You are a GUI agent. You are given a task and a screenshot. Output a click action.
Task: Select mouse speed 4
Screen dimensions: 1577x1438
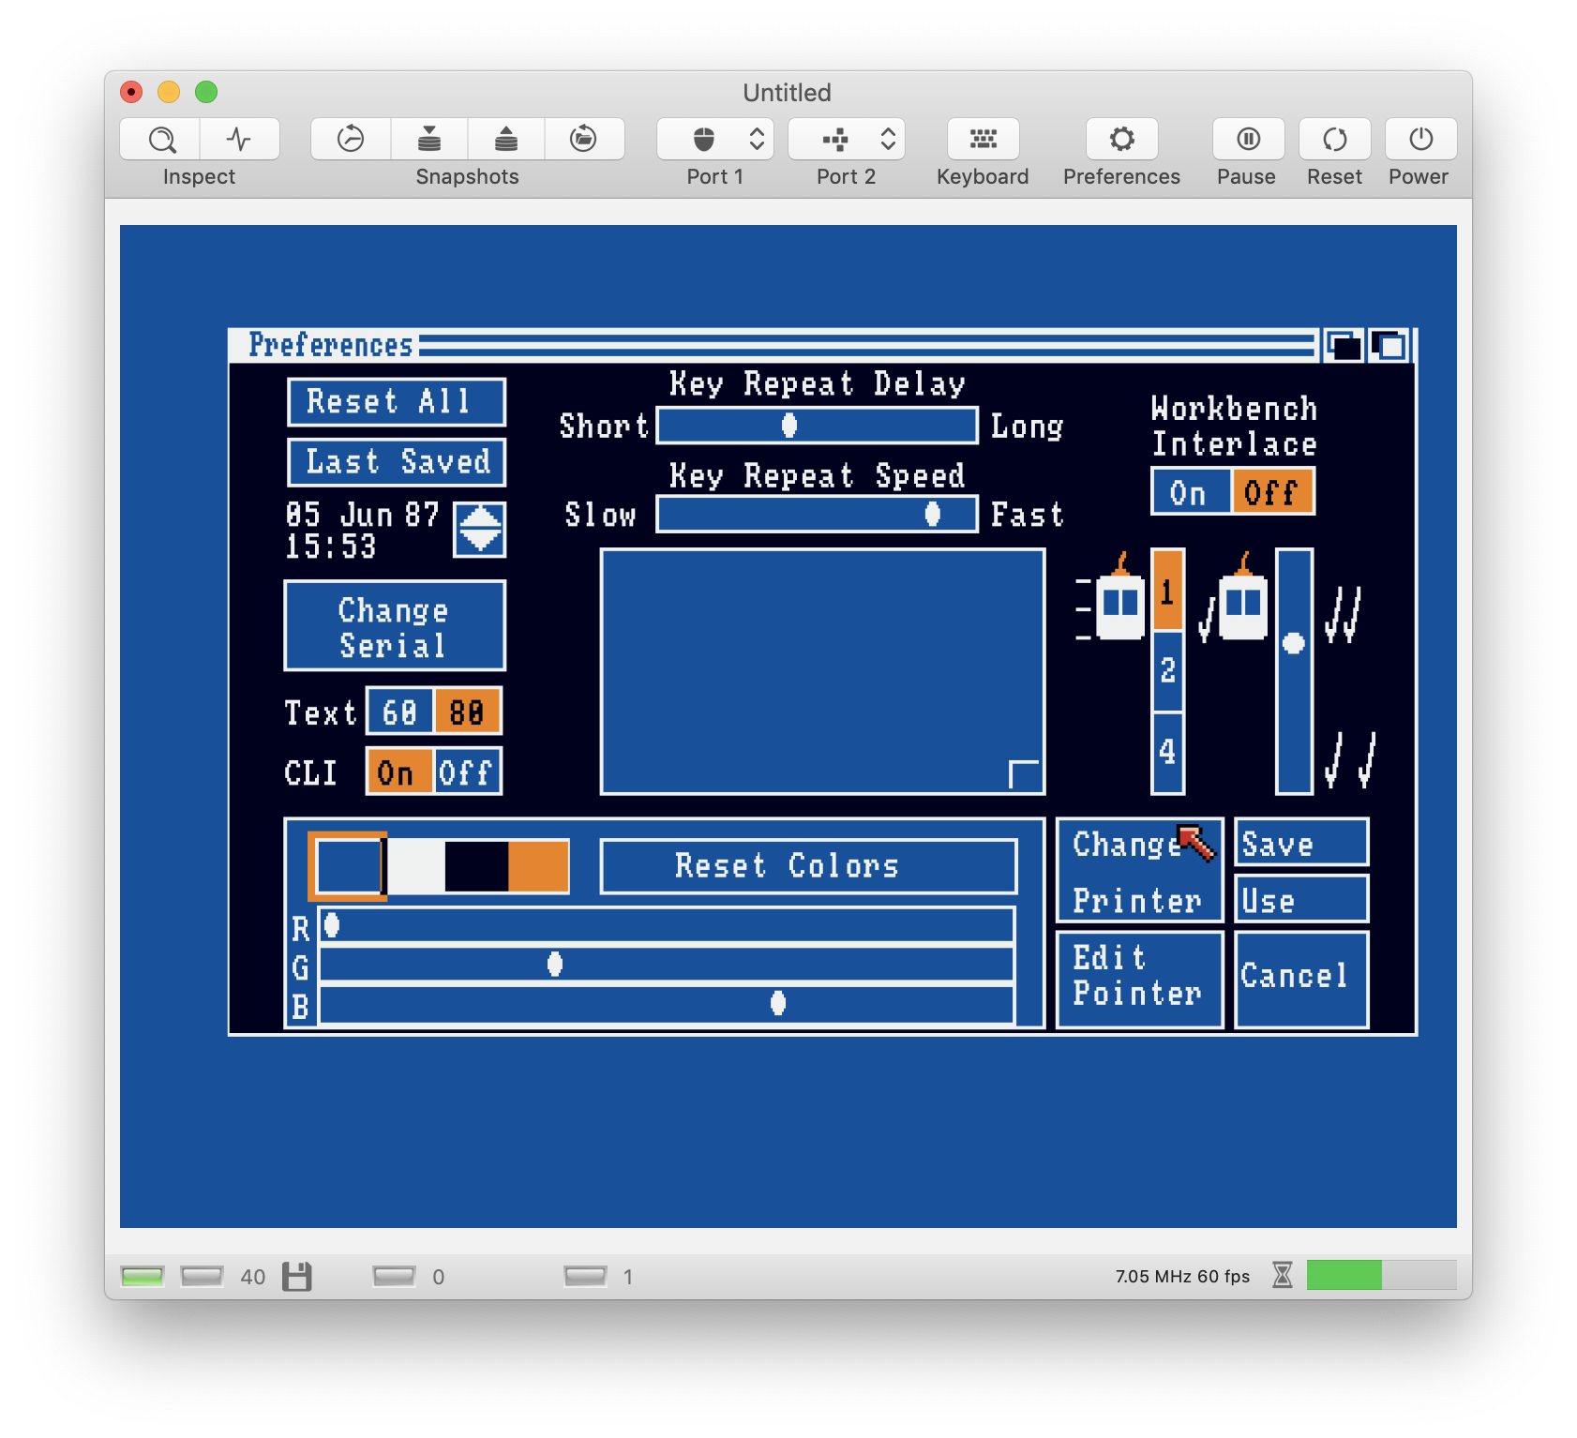(1167, 753)
